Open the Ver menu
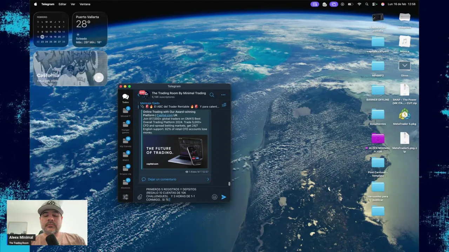The width and height of the screenshot is (449, 252). pos(73,4)
